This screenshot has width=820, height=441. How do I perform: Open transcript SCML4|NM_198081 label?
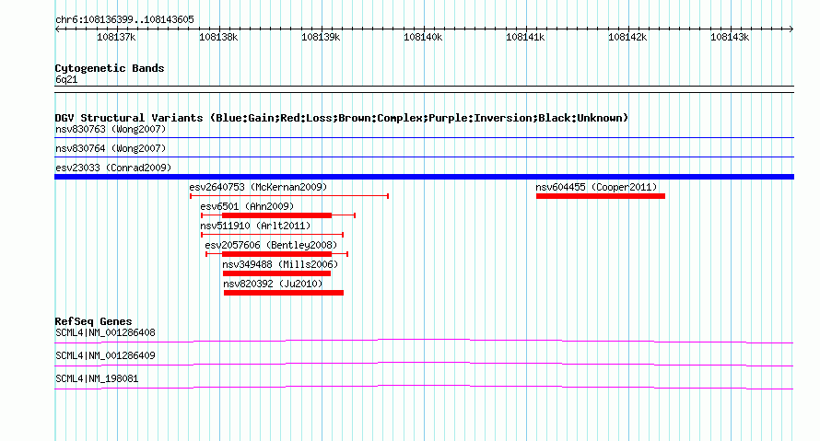[x=97, y=378]
